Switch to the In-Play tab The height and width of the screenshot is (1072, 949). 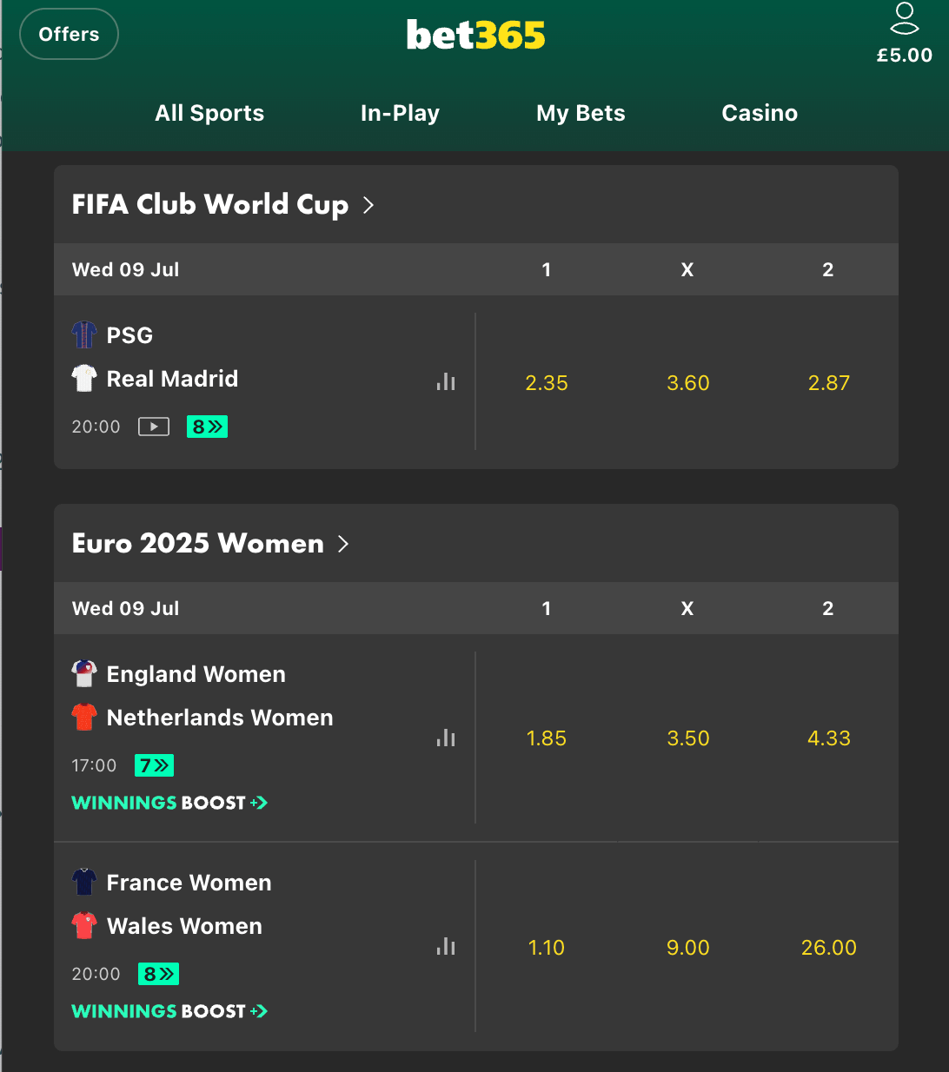pos(400,113)
